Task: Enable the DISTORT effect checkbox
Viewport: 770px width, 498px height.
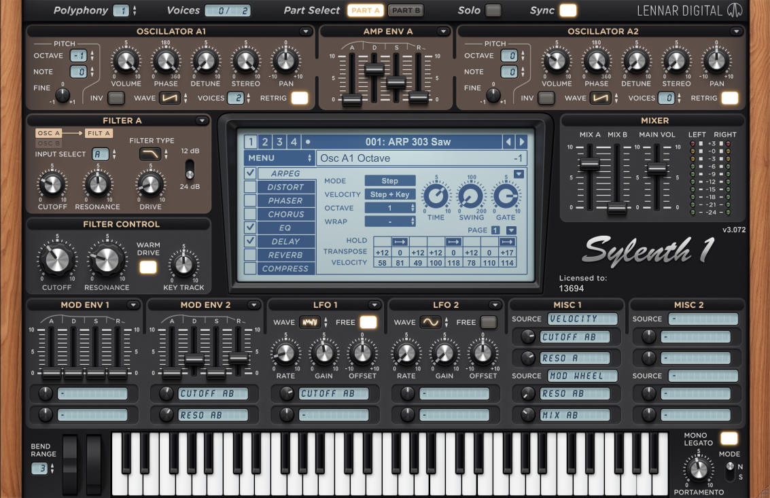Action: [251, 187]
